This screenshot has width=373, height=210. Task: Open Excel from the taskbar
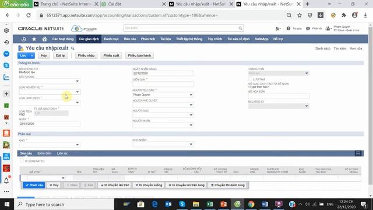pyautogui.click(x=210, y=204)
